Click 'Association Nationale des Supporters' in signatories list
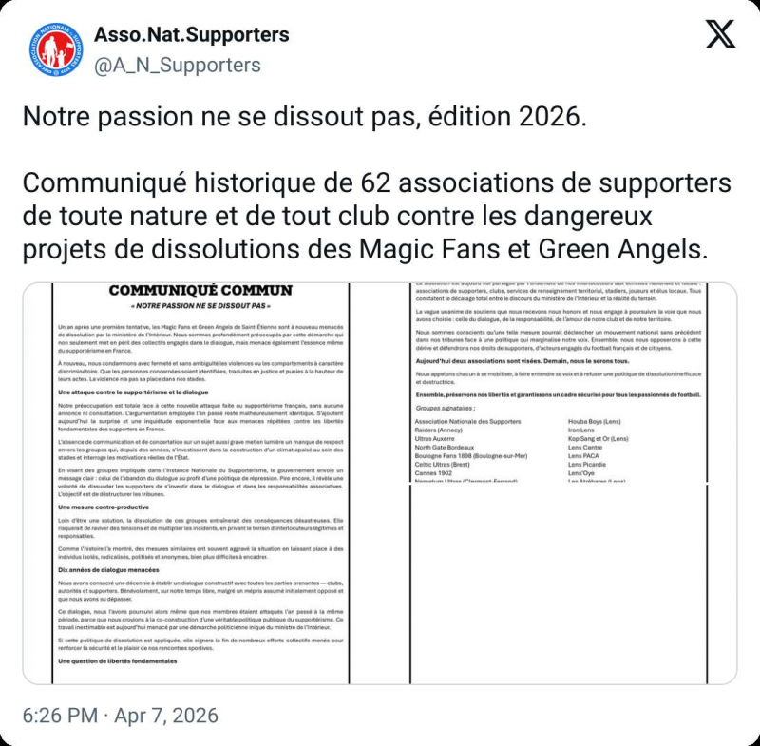Viewport: 760px width, 746px height. pyautogui.click(x=468, y=421)
